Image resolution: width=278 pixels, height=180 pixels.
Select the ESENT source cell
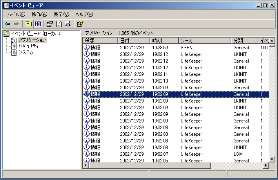click(188, 48)
